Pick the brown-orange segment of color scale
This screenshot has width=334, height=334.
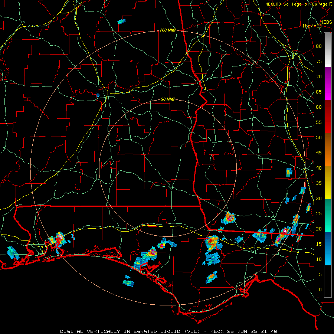pos(328,150)
